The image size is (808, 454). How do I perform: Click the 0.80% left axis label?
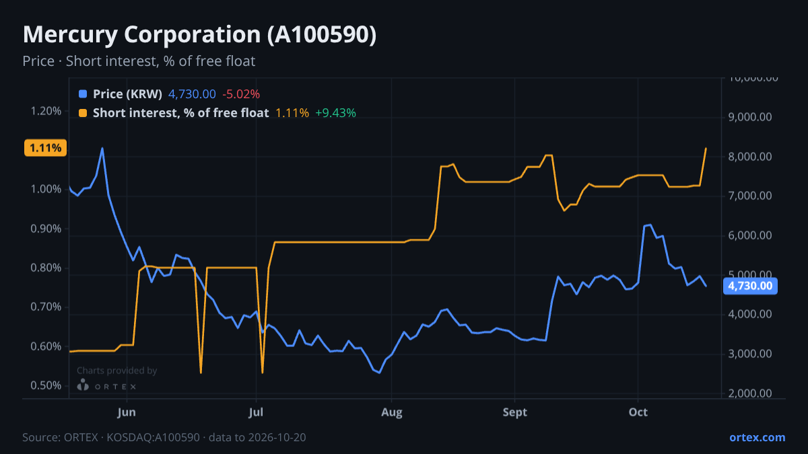[x=46, y=268]
